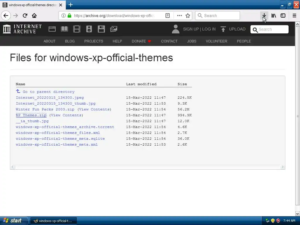
Task: Click the yellow security shield tray icon
Action: [273, 221]
